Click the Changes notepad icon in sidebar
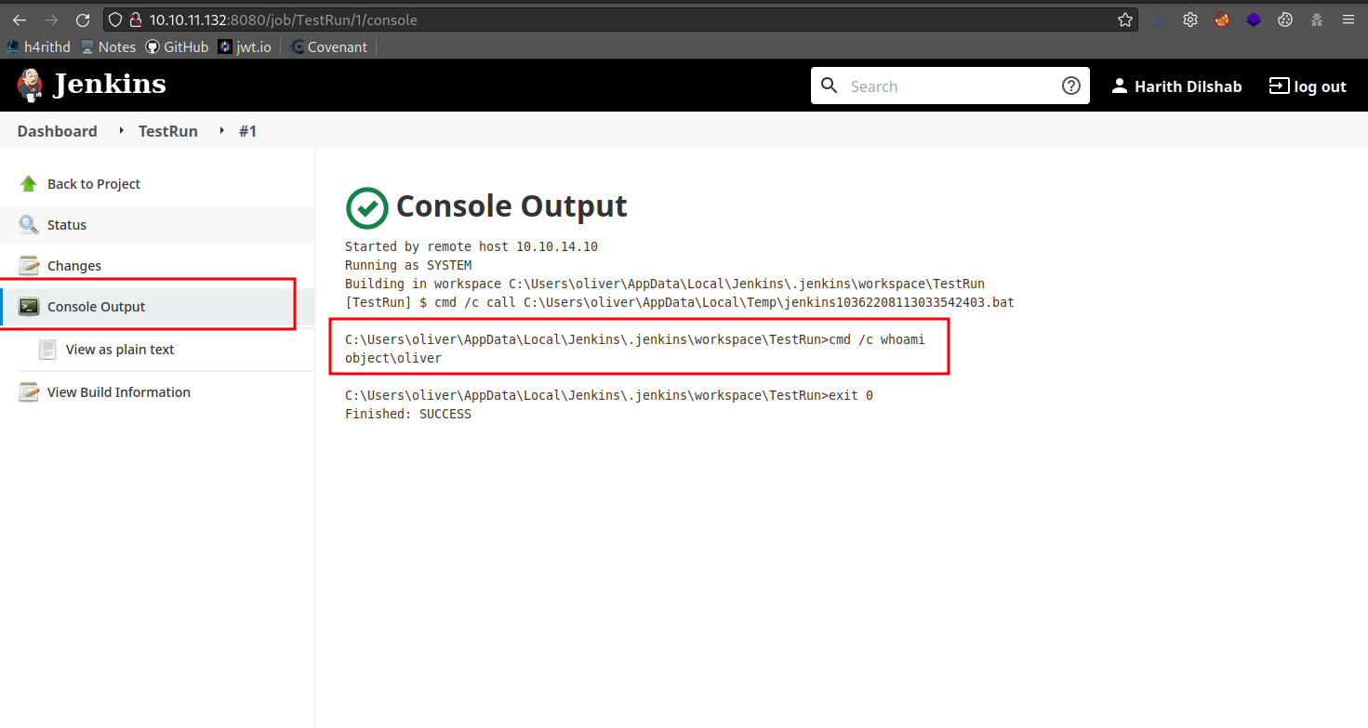This screenshot has width=1368, height=728. pos(29,266)
